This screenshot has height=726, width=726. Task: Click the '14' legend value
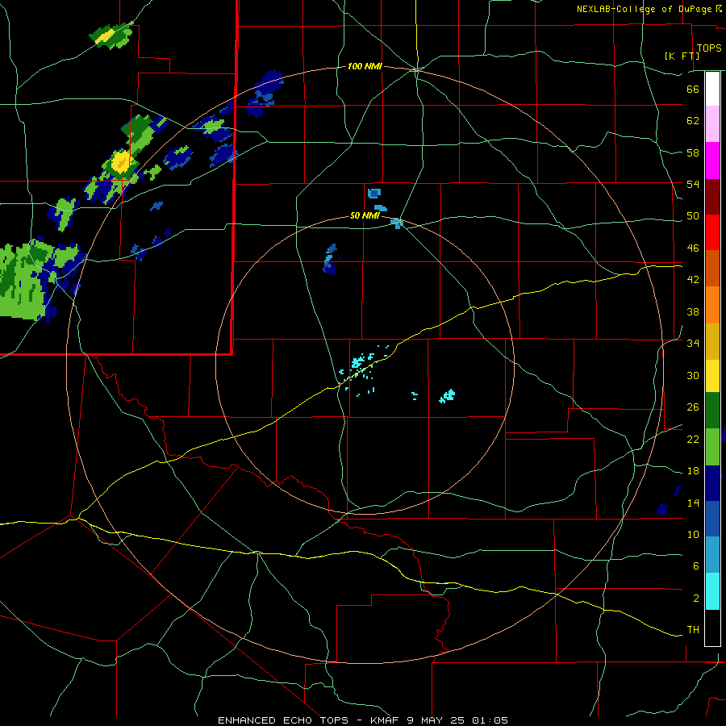(x=693, y=503)
